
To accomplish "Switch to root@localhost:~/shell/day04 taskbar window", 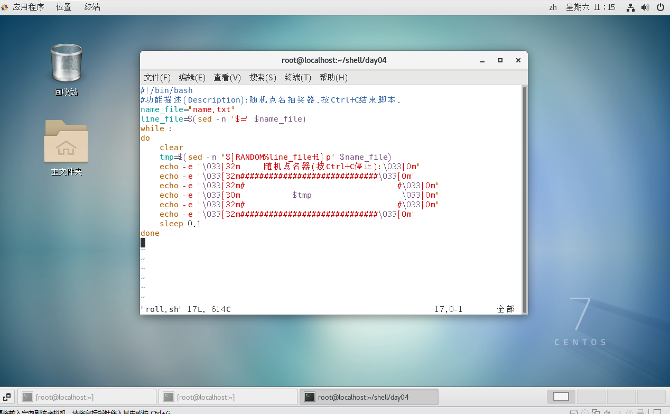I will [x=369, y=397].
